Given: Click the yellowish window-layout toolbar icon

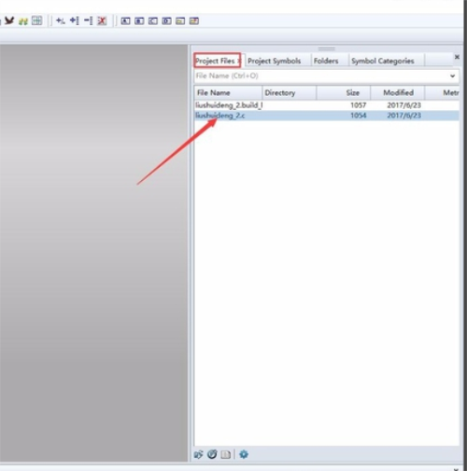Looking at the screenshot, I should click(180, 21).
